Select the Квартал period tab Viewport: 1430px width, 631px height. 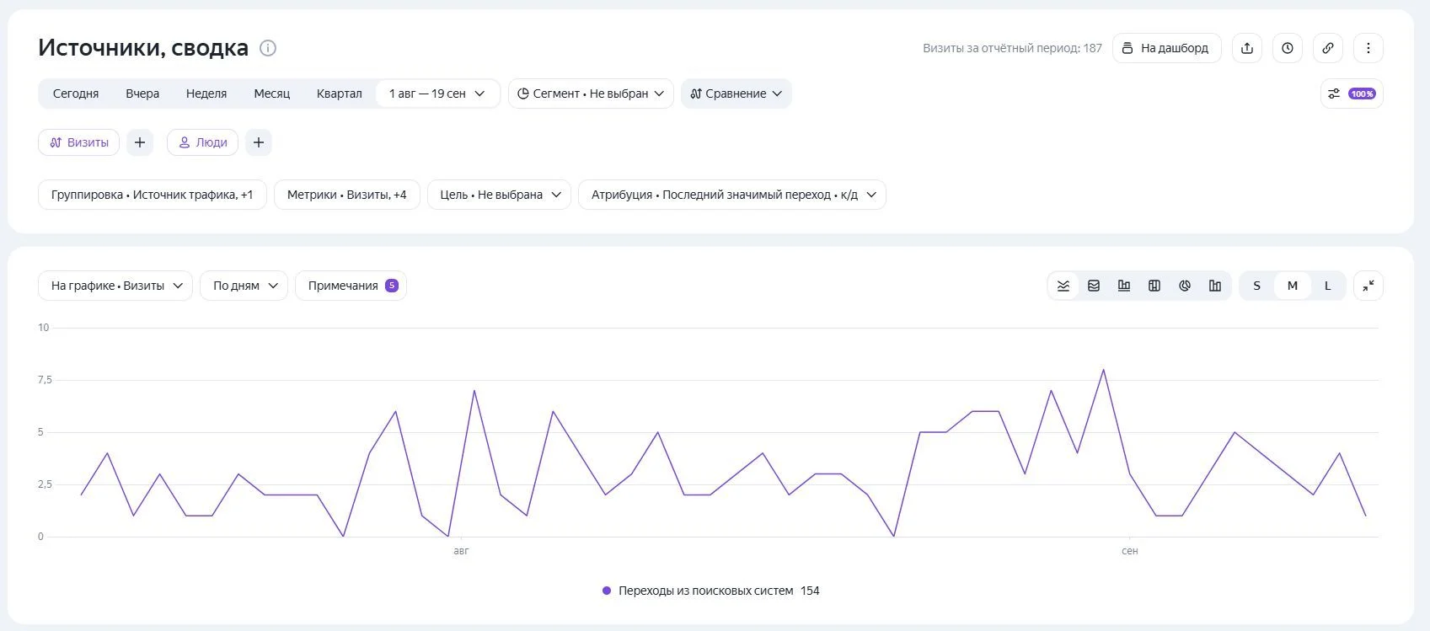point(340,94)
